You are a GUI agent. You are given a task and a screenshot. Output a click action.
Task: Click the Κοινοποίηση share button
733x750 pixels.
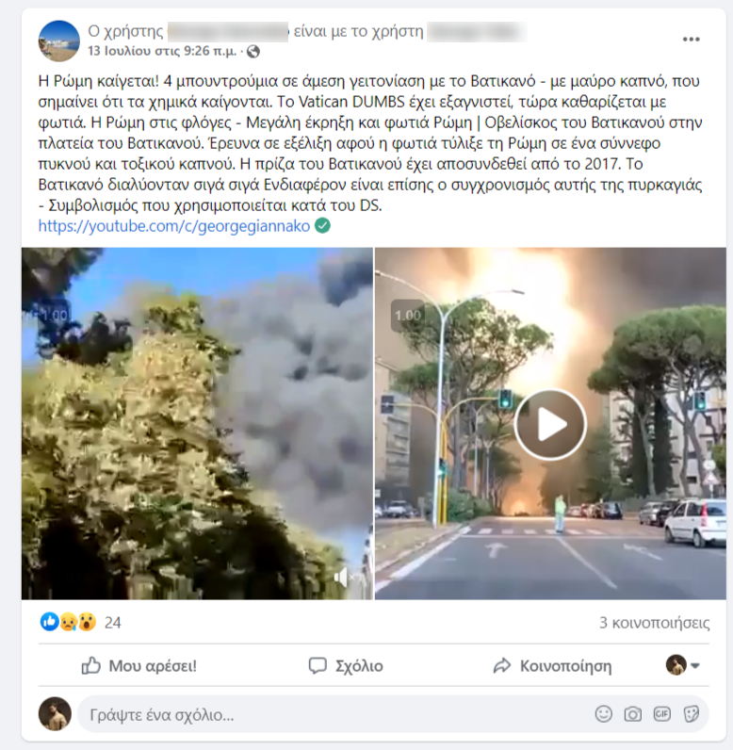click(552, 666)
